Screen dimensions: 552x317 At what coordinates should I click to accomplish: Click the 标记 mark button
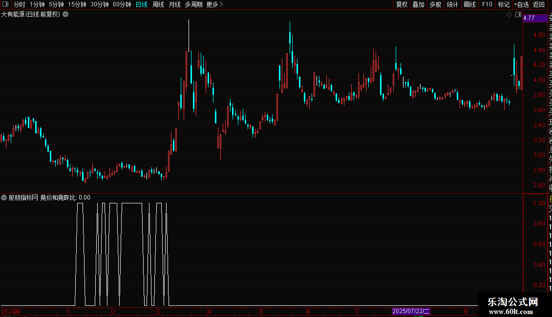[504, 4]
